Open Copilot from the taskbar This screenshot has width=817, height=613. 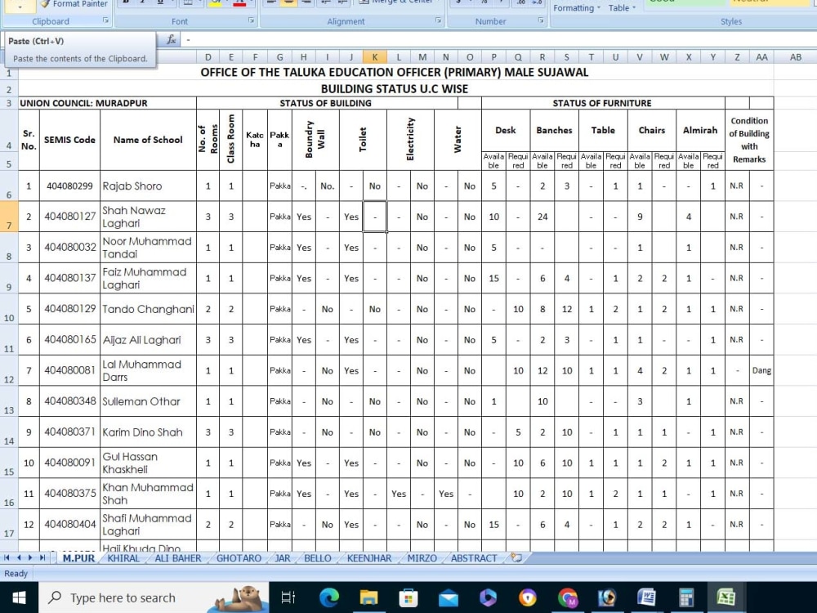click(488, 597)
